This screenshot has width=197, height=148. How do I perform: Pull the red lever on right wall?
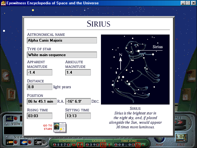coord(191,75)
